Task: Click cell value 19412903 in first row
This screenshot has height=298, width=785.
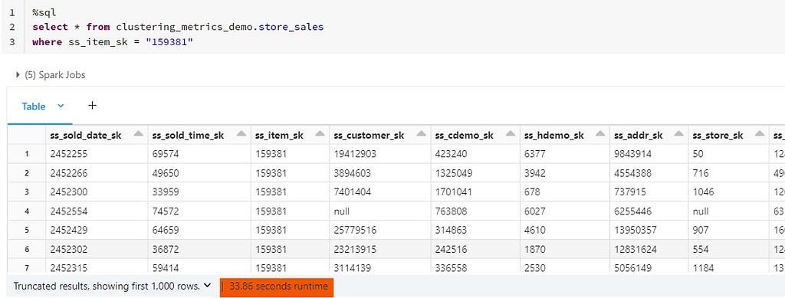Action: click(355, 155)
